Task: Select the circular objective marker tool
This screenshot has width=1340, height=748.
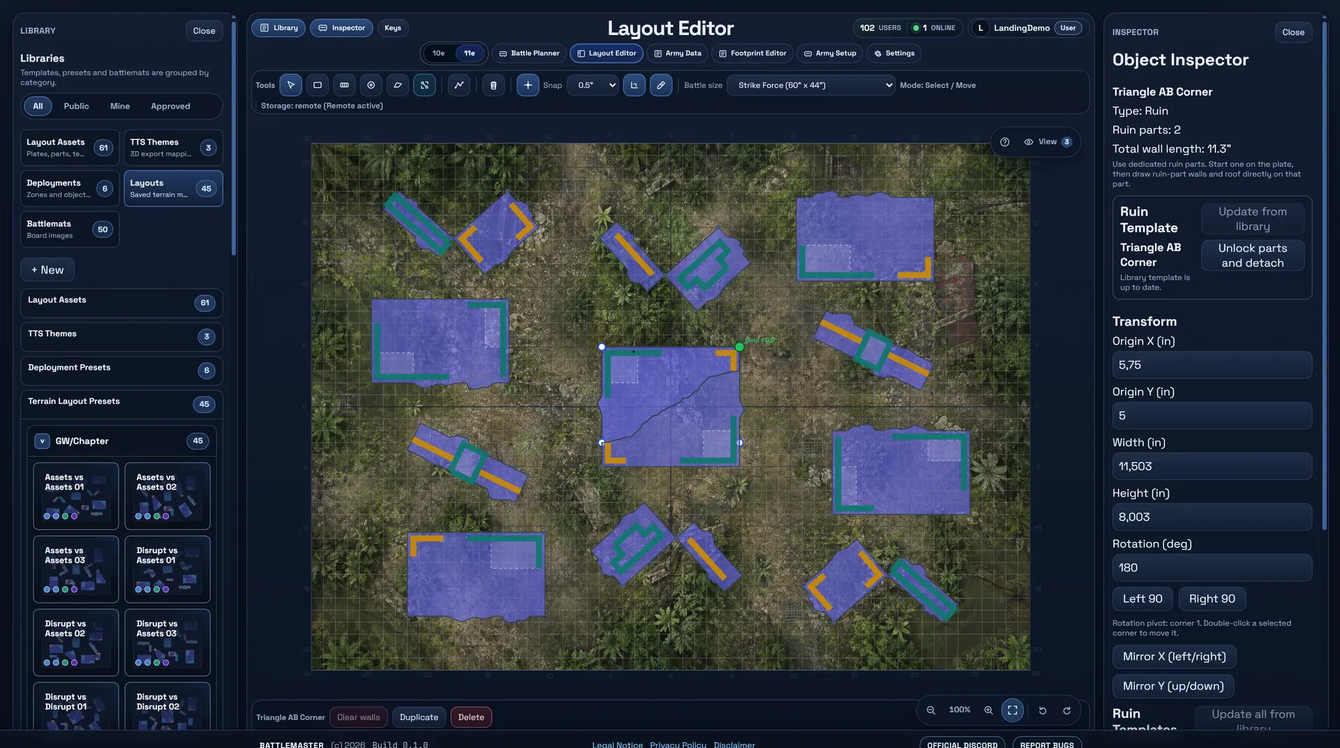Action: click(371, 85)
